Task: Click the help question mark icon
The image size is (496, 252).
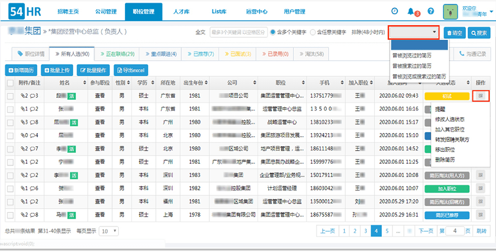Action: point(431,11)
